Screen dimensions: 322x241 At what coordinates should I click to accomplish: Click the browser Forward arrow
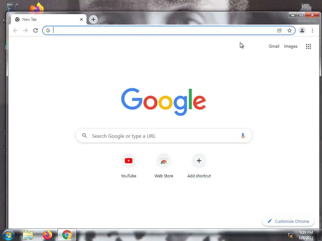25,30
